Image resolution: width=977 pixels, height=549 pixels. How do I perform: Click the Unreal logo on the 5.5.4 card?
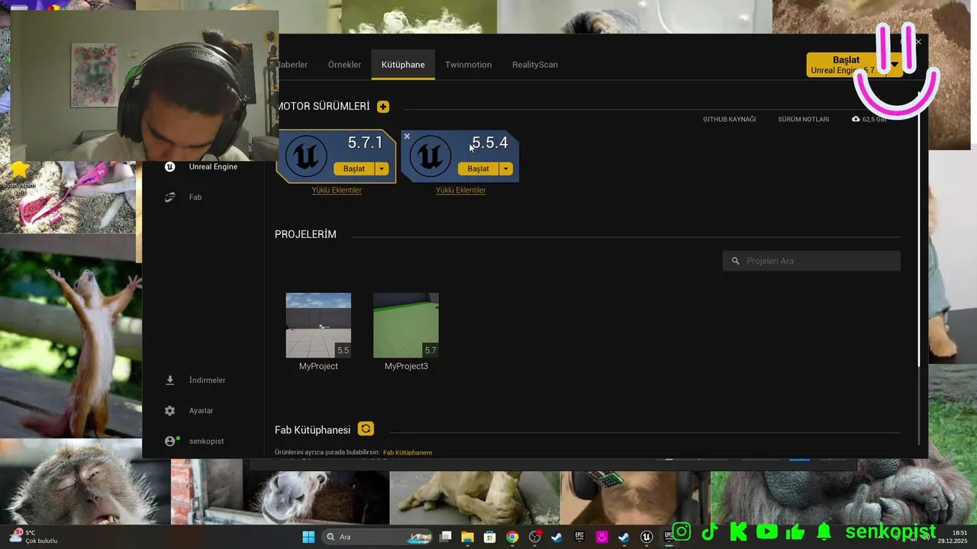(x=430, y=156)
